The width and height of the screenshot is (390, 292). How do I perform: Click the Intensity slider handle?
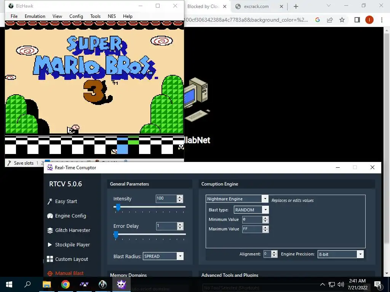(x=118, y=207)
